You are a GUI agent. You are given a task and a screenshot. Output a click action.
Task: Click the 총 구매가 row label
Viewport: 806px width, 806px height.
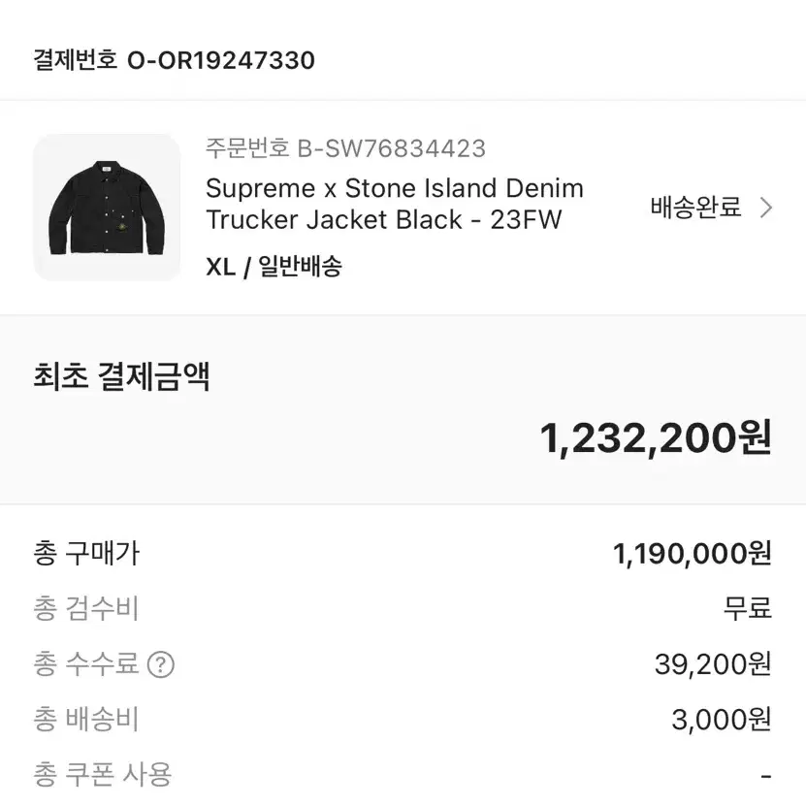click(86, 553)
